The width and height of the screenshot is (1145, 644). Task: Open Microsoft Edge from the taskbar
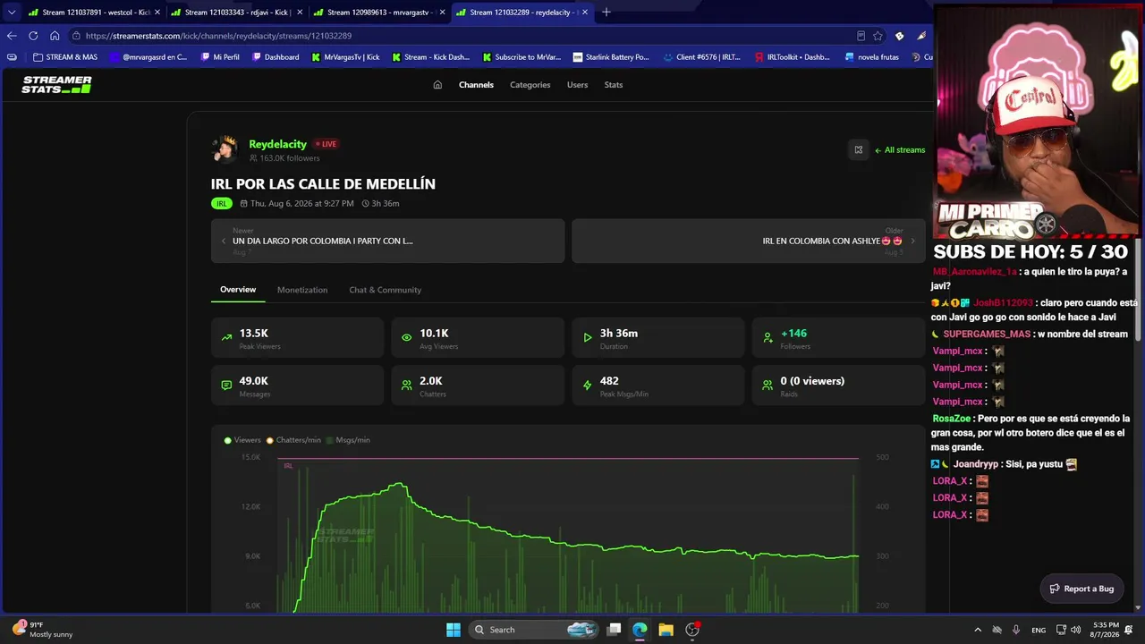[640, 630]
